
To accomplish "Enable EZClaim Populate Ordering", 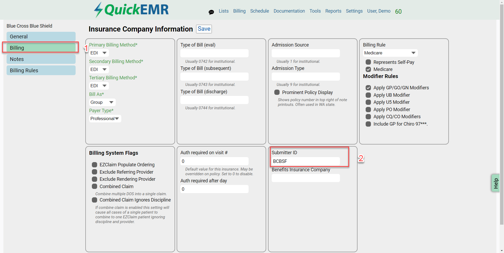I will (x=94, y=165).
